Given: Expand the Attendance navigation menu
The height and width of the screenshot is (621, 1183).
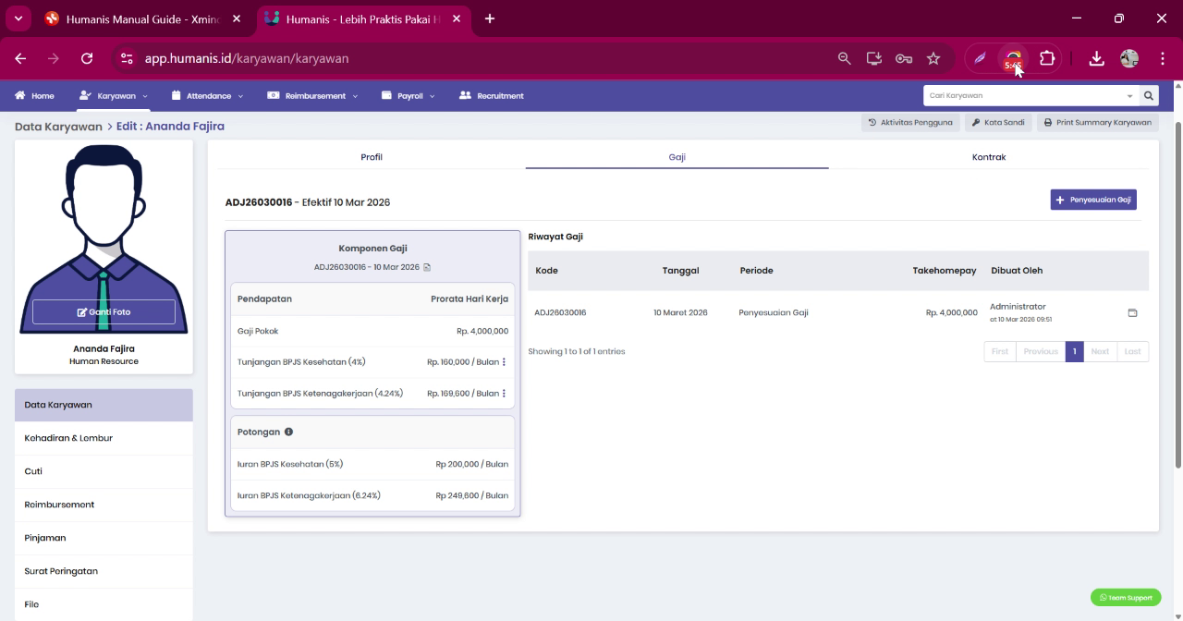Looking at the screenshot, I should click(x=207, y=95).
